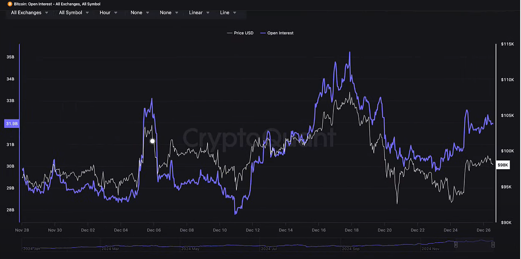Click the $98K price badge on right axis
The width and height of the screenshot is (521, 259).
click(x=503, y=165)
